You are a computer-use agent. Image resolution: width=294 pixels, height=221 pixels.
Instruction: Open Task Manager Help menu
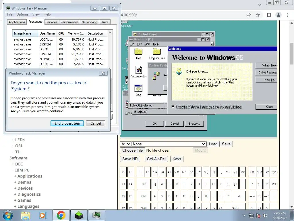[47, 14]
